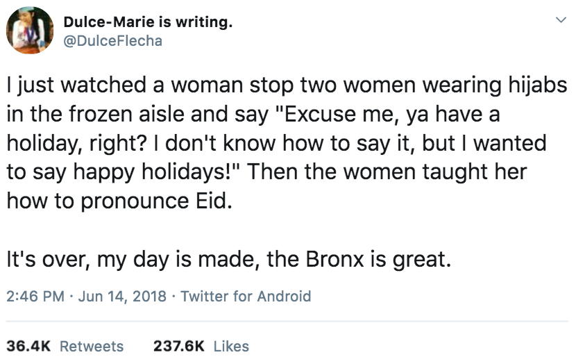Open the Retweets list label

pos(92,347)
